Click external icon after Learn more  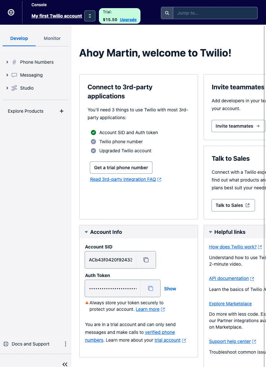pyautogui.click(x=163, y=310)
